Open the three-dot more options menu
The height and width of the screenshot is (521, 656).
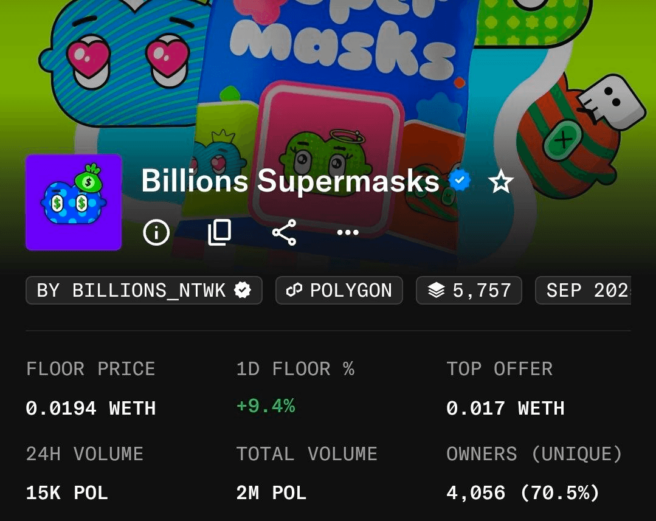pos(348,232)
